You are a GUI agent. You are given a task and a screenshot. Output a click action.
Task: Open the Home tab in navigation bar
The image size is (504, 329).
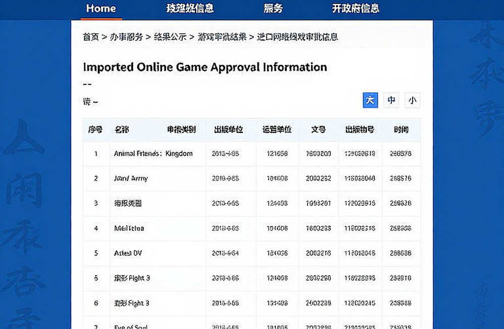[101, 9]
